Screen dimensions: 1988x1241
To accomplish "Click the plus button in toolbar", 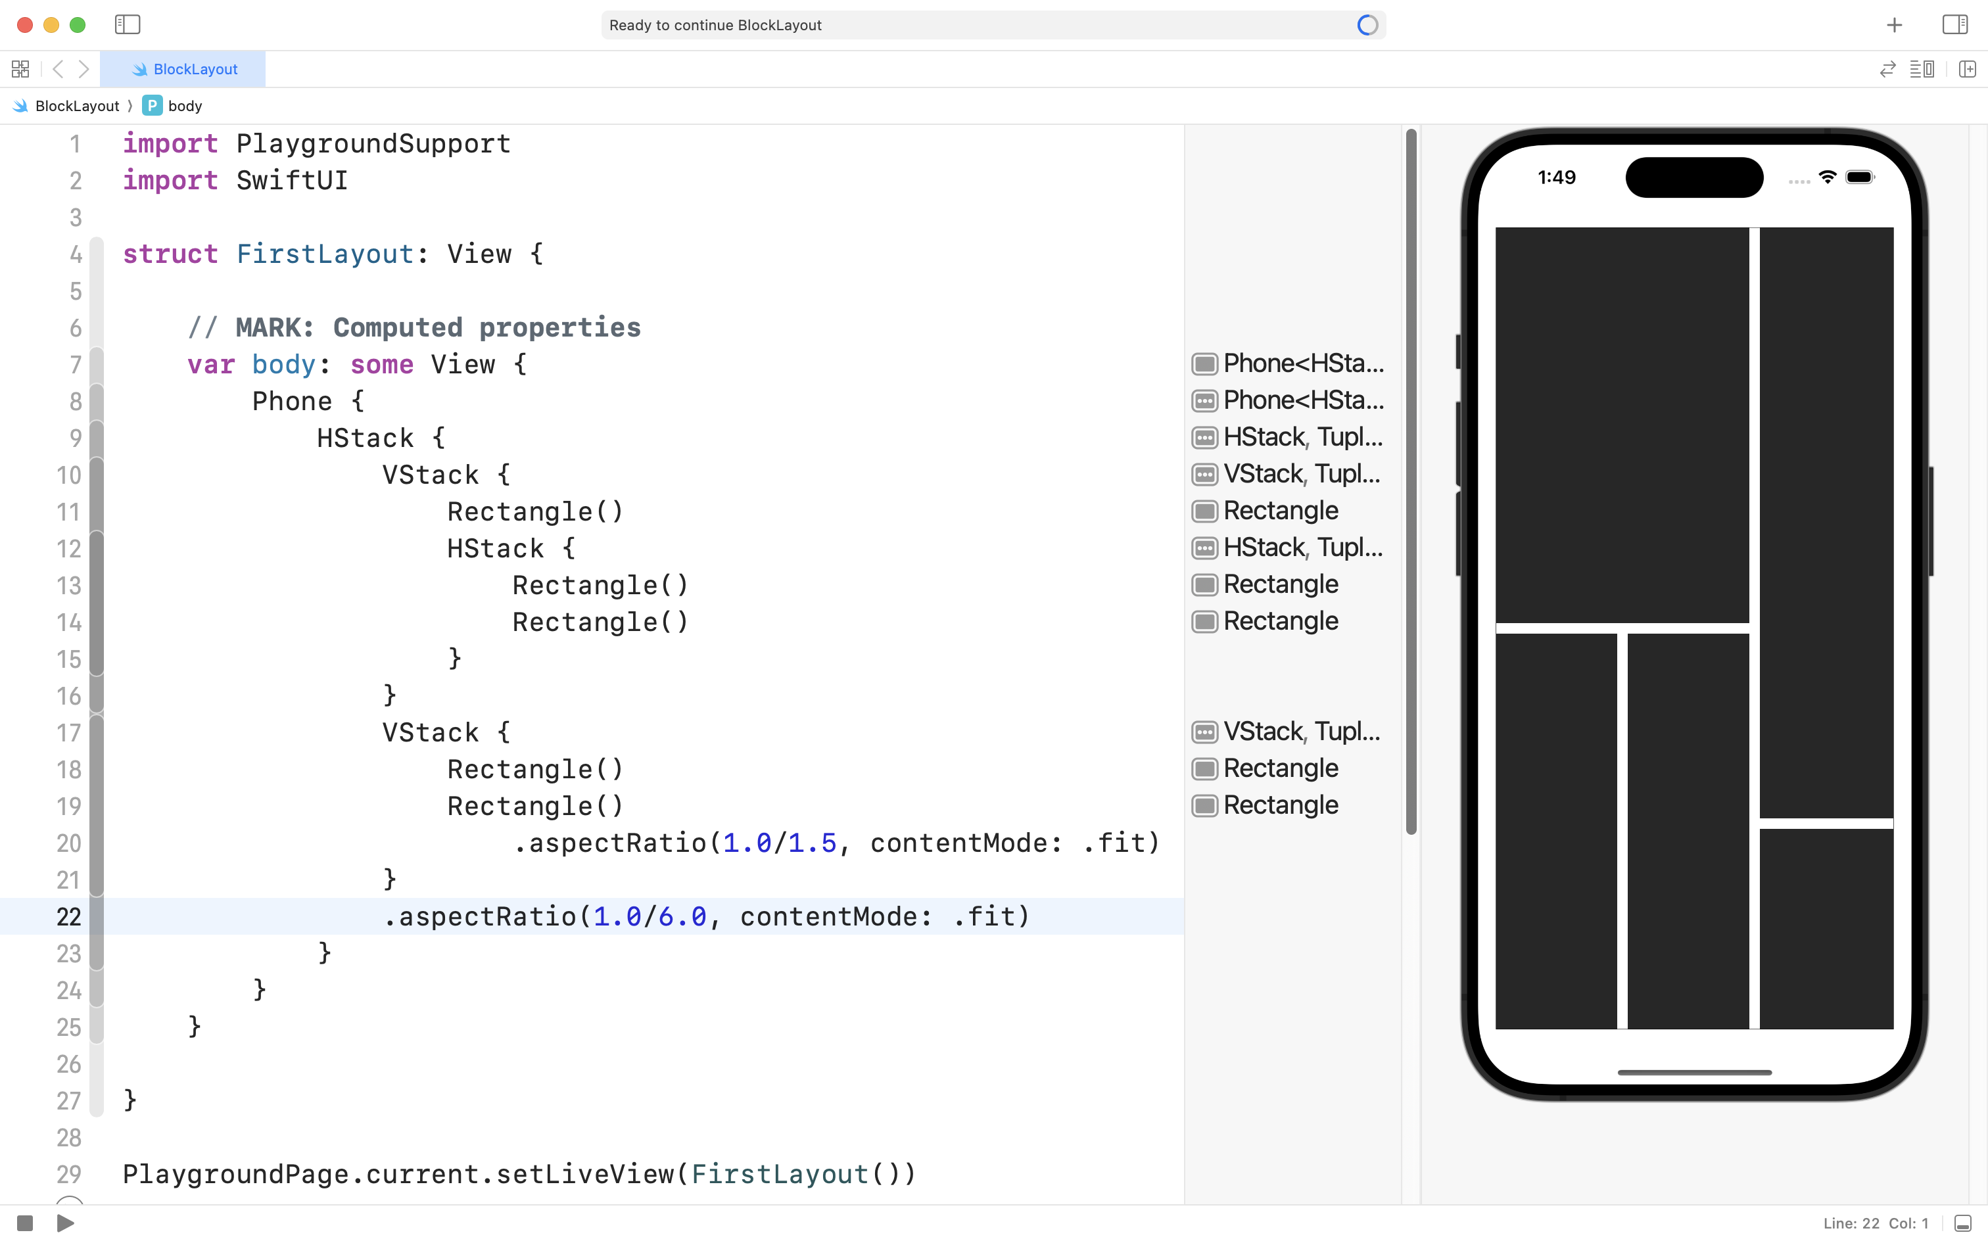I will click(x=1893, y=26).
